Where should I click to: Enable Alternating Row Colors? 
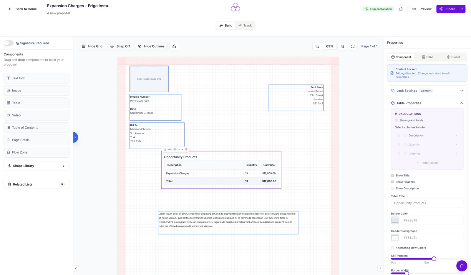pyautogui.click(x=392, y=248)
